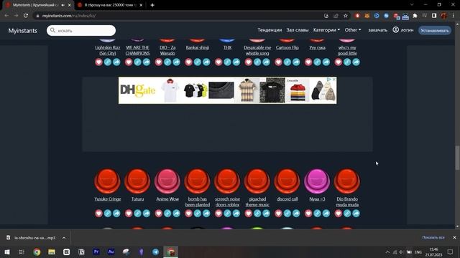Expand the downloaded mp3 file options chevron
460x258 pixels.
64,238
